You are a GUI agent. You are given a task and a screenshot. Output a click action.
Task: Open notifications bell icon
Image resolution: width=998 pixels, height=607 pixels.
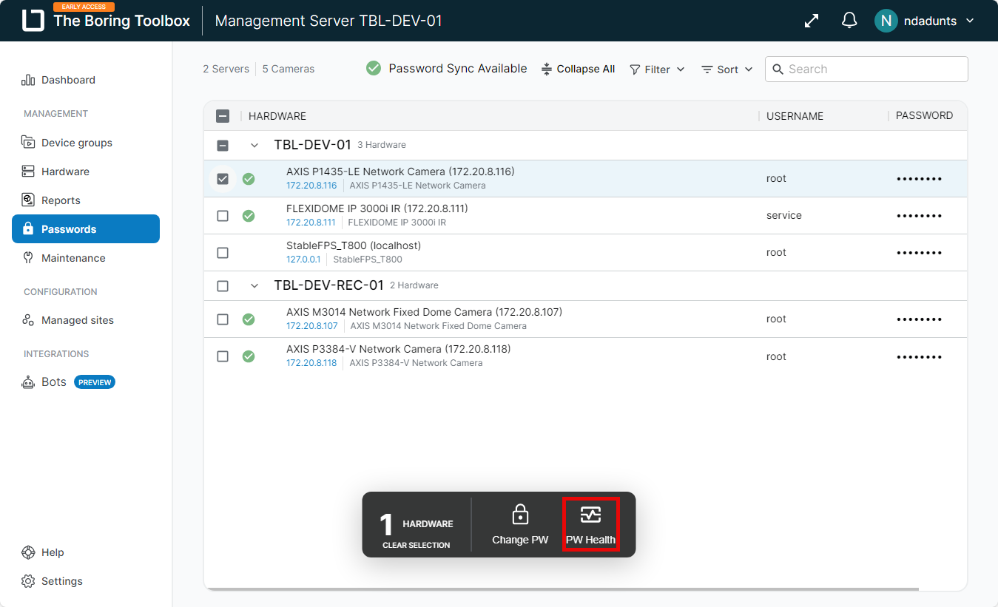[x=849, y=21]
